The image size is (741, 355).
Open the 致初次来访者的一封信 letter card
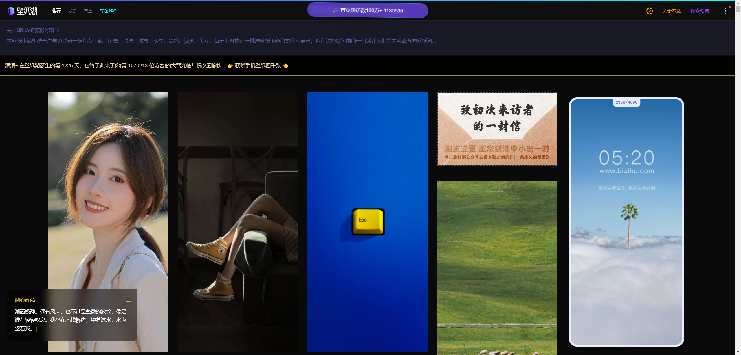(x=497, y=129)
